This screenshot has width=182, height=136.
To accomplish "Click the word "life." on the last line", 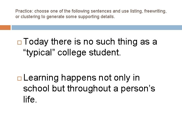I will [30, 99].
